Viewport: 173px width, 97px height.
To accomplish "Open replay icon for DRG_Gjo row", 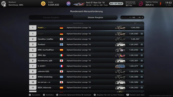I will (x=142, y=55).
